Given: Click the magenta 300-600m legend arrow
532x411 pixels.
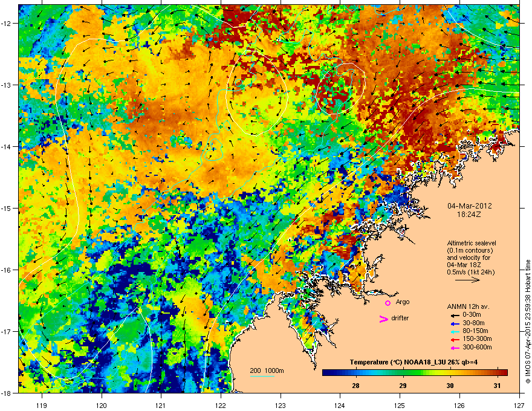Looking at the screenshot, I should coord(455,348).
